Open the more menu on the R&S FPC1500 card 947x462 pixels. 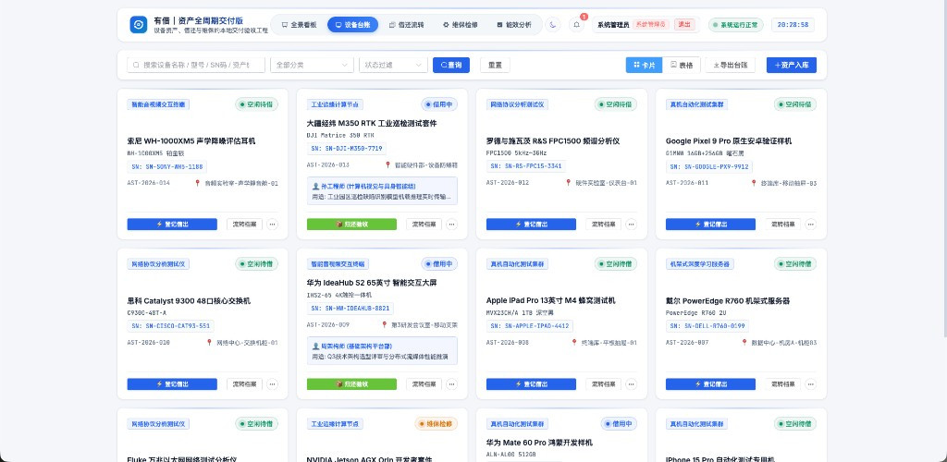pyautogui.click(x=631, y=224)
